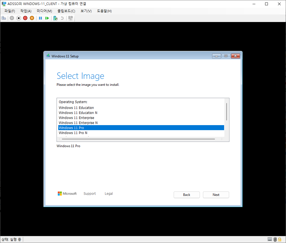Screen dimensions: 286x243
Task: Open the 미디어(M) menu
Action: [x=44, y=11]
